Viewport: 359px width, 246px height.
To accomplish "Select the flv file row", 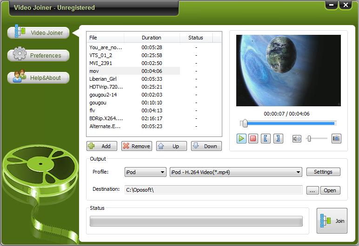I will pos(154,110).
